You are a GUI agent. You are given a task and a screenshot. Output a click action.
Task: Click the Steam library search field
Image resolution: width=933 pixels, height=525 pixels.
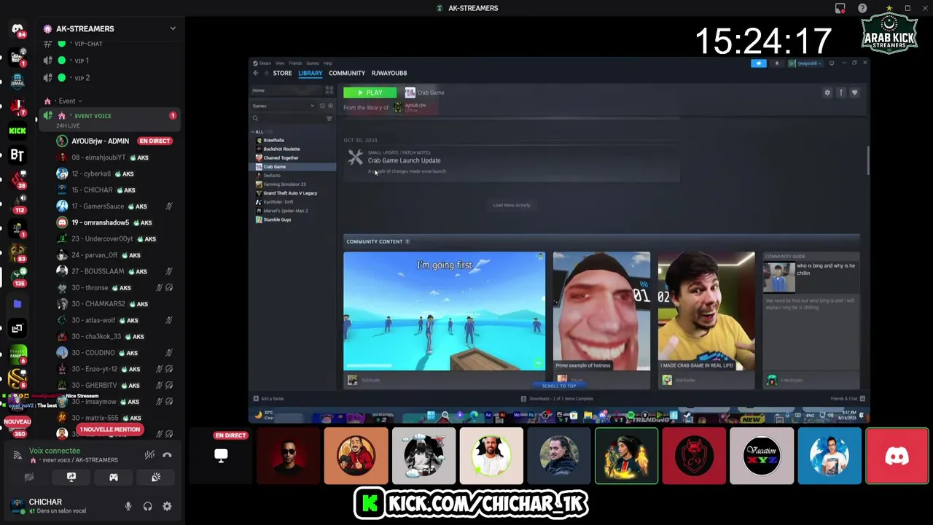[x=288, y=118]
